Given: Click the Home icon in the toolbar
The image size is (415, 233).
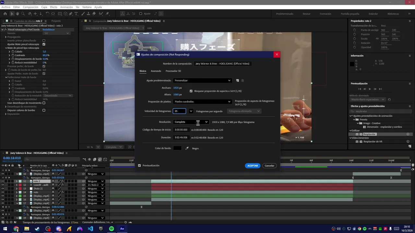Looking at the screenshot, I should (x=5, y=14).
